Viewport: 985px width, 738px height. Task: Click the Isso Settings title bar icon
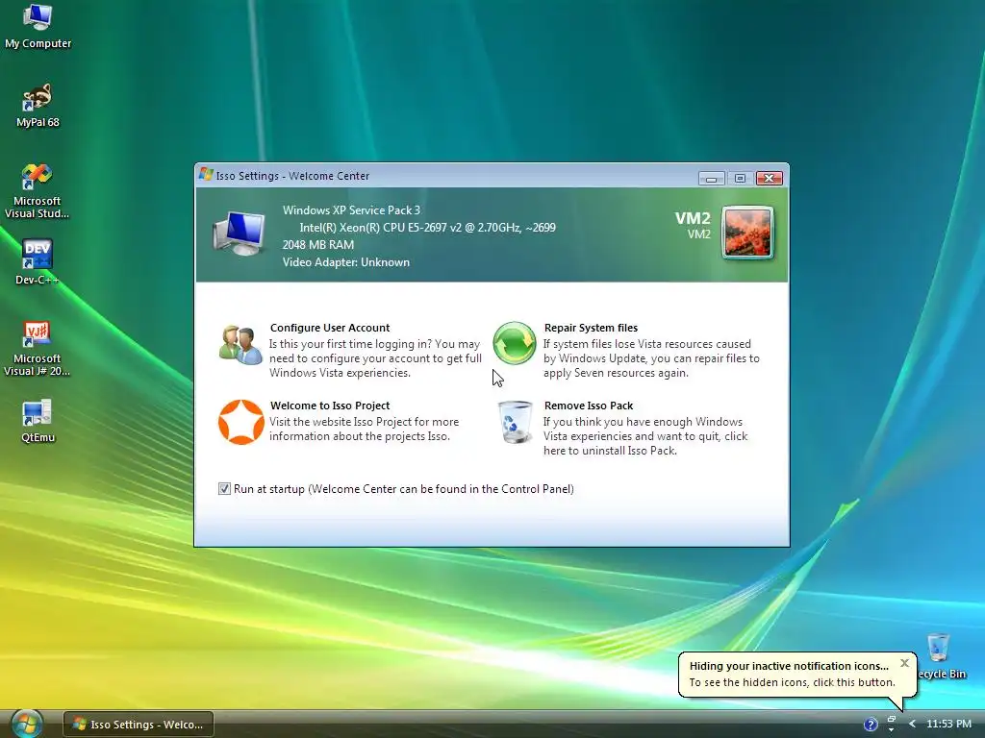click(x=206, y=175)
